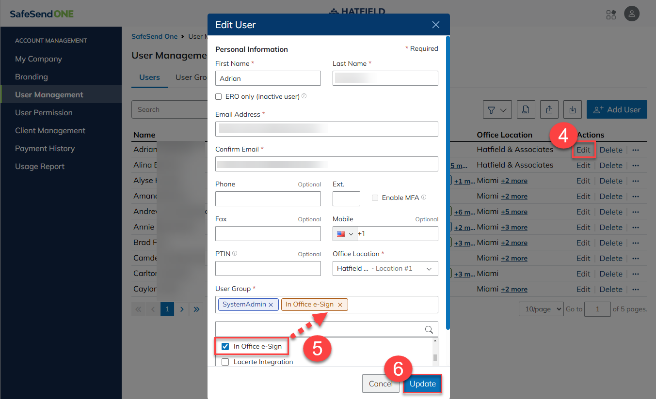The image size is (656, 399).
Task: Click the share/upload users icon button
Action: tap(549, 110)
